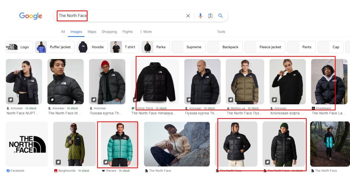Choose the Parka filter chip
Viewport: 350px width, 188px height.
[155, 47]
